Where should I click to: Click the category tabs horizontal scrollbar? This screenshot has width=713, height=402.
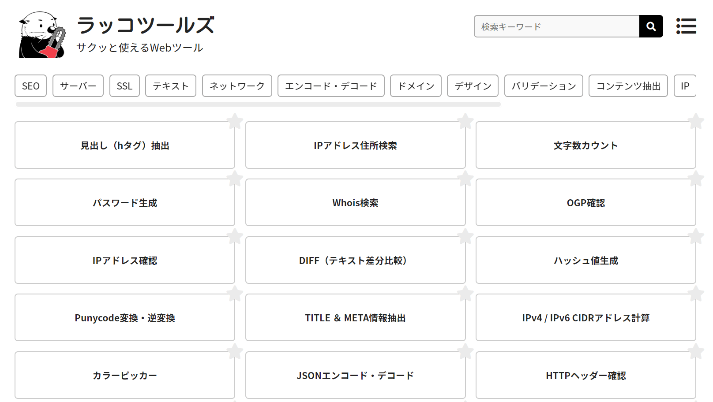click(258, 104)
